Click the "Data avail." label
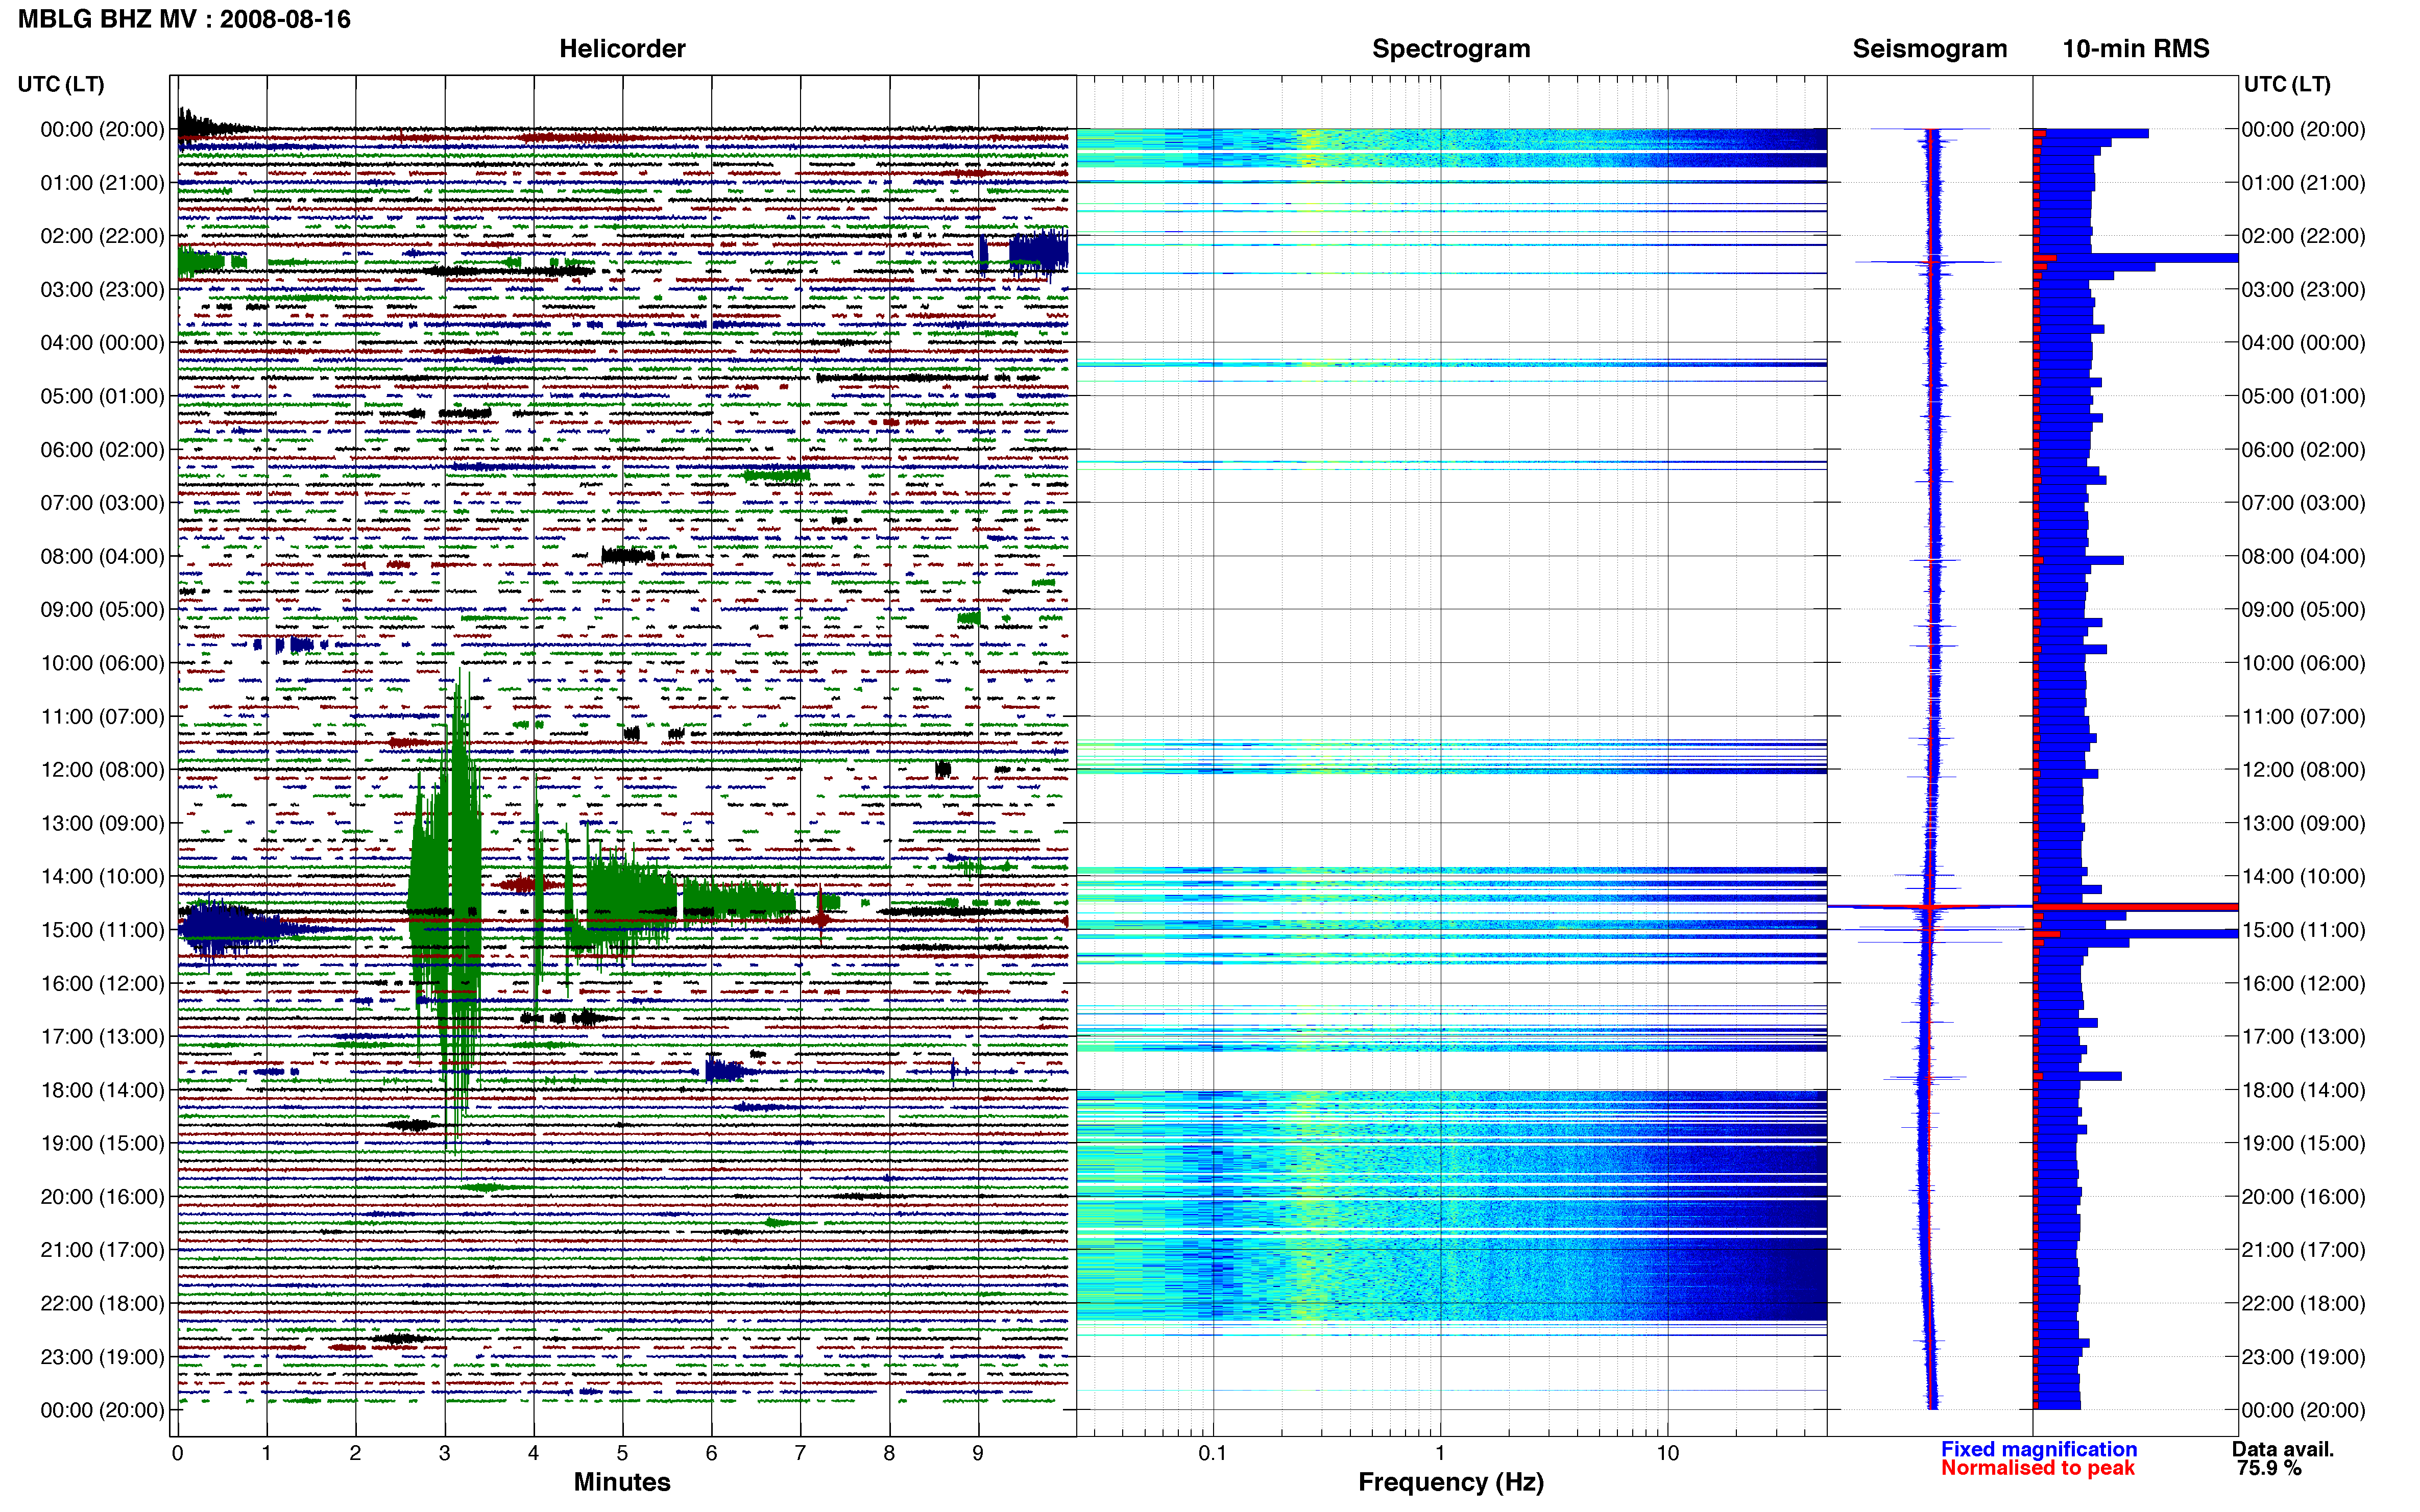Screen dimensions: 2420x1512 (2283, 1449)
